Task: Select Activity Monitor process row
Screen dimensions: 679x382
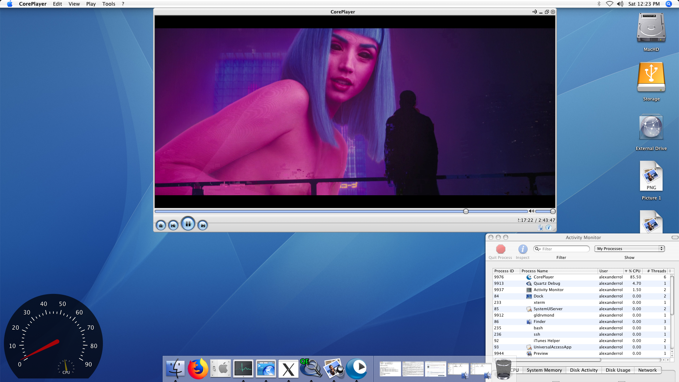Action: [581, 290]
